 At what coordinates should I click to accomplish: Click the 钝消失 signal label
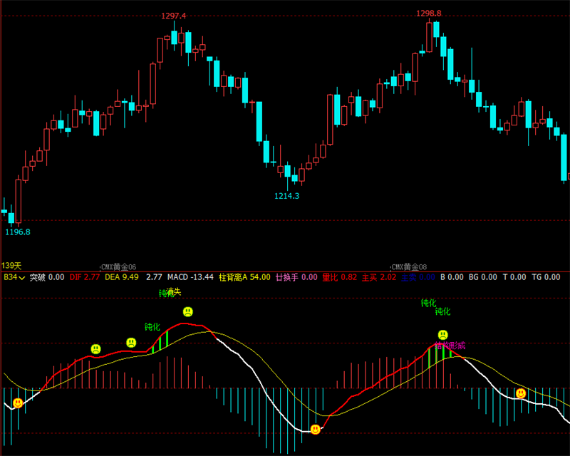(170, 292)
